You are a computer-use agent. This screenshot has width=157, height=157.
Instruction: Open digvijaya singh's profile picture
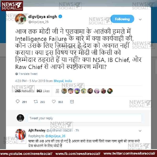pyautogui.click(x=20, y=19)
